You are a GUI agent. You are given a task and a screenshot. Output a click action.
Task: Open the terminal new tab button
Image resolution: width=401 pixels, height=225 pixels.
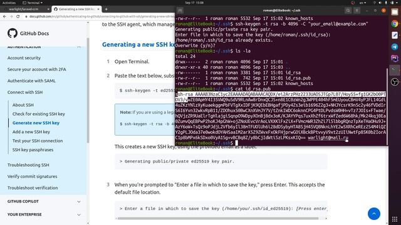click(180, 11)
